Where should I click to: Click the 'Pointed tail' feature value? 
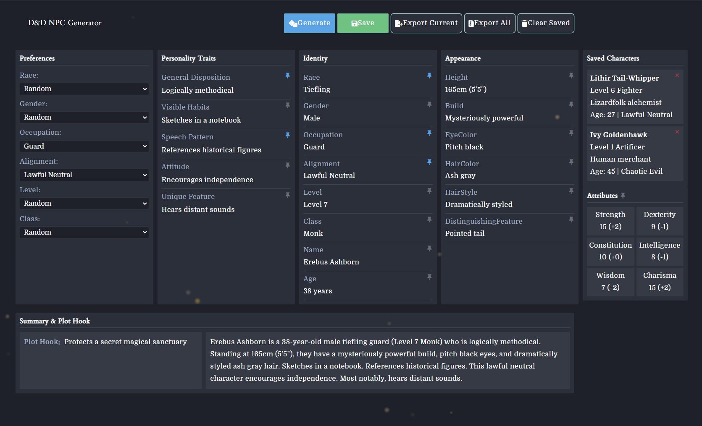[465, 233]
